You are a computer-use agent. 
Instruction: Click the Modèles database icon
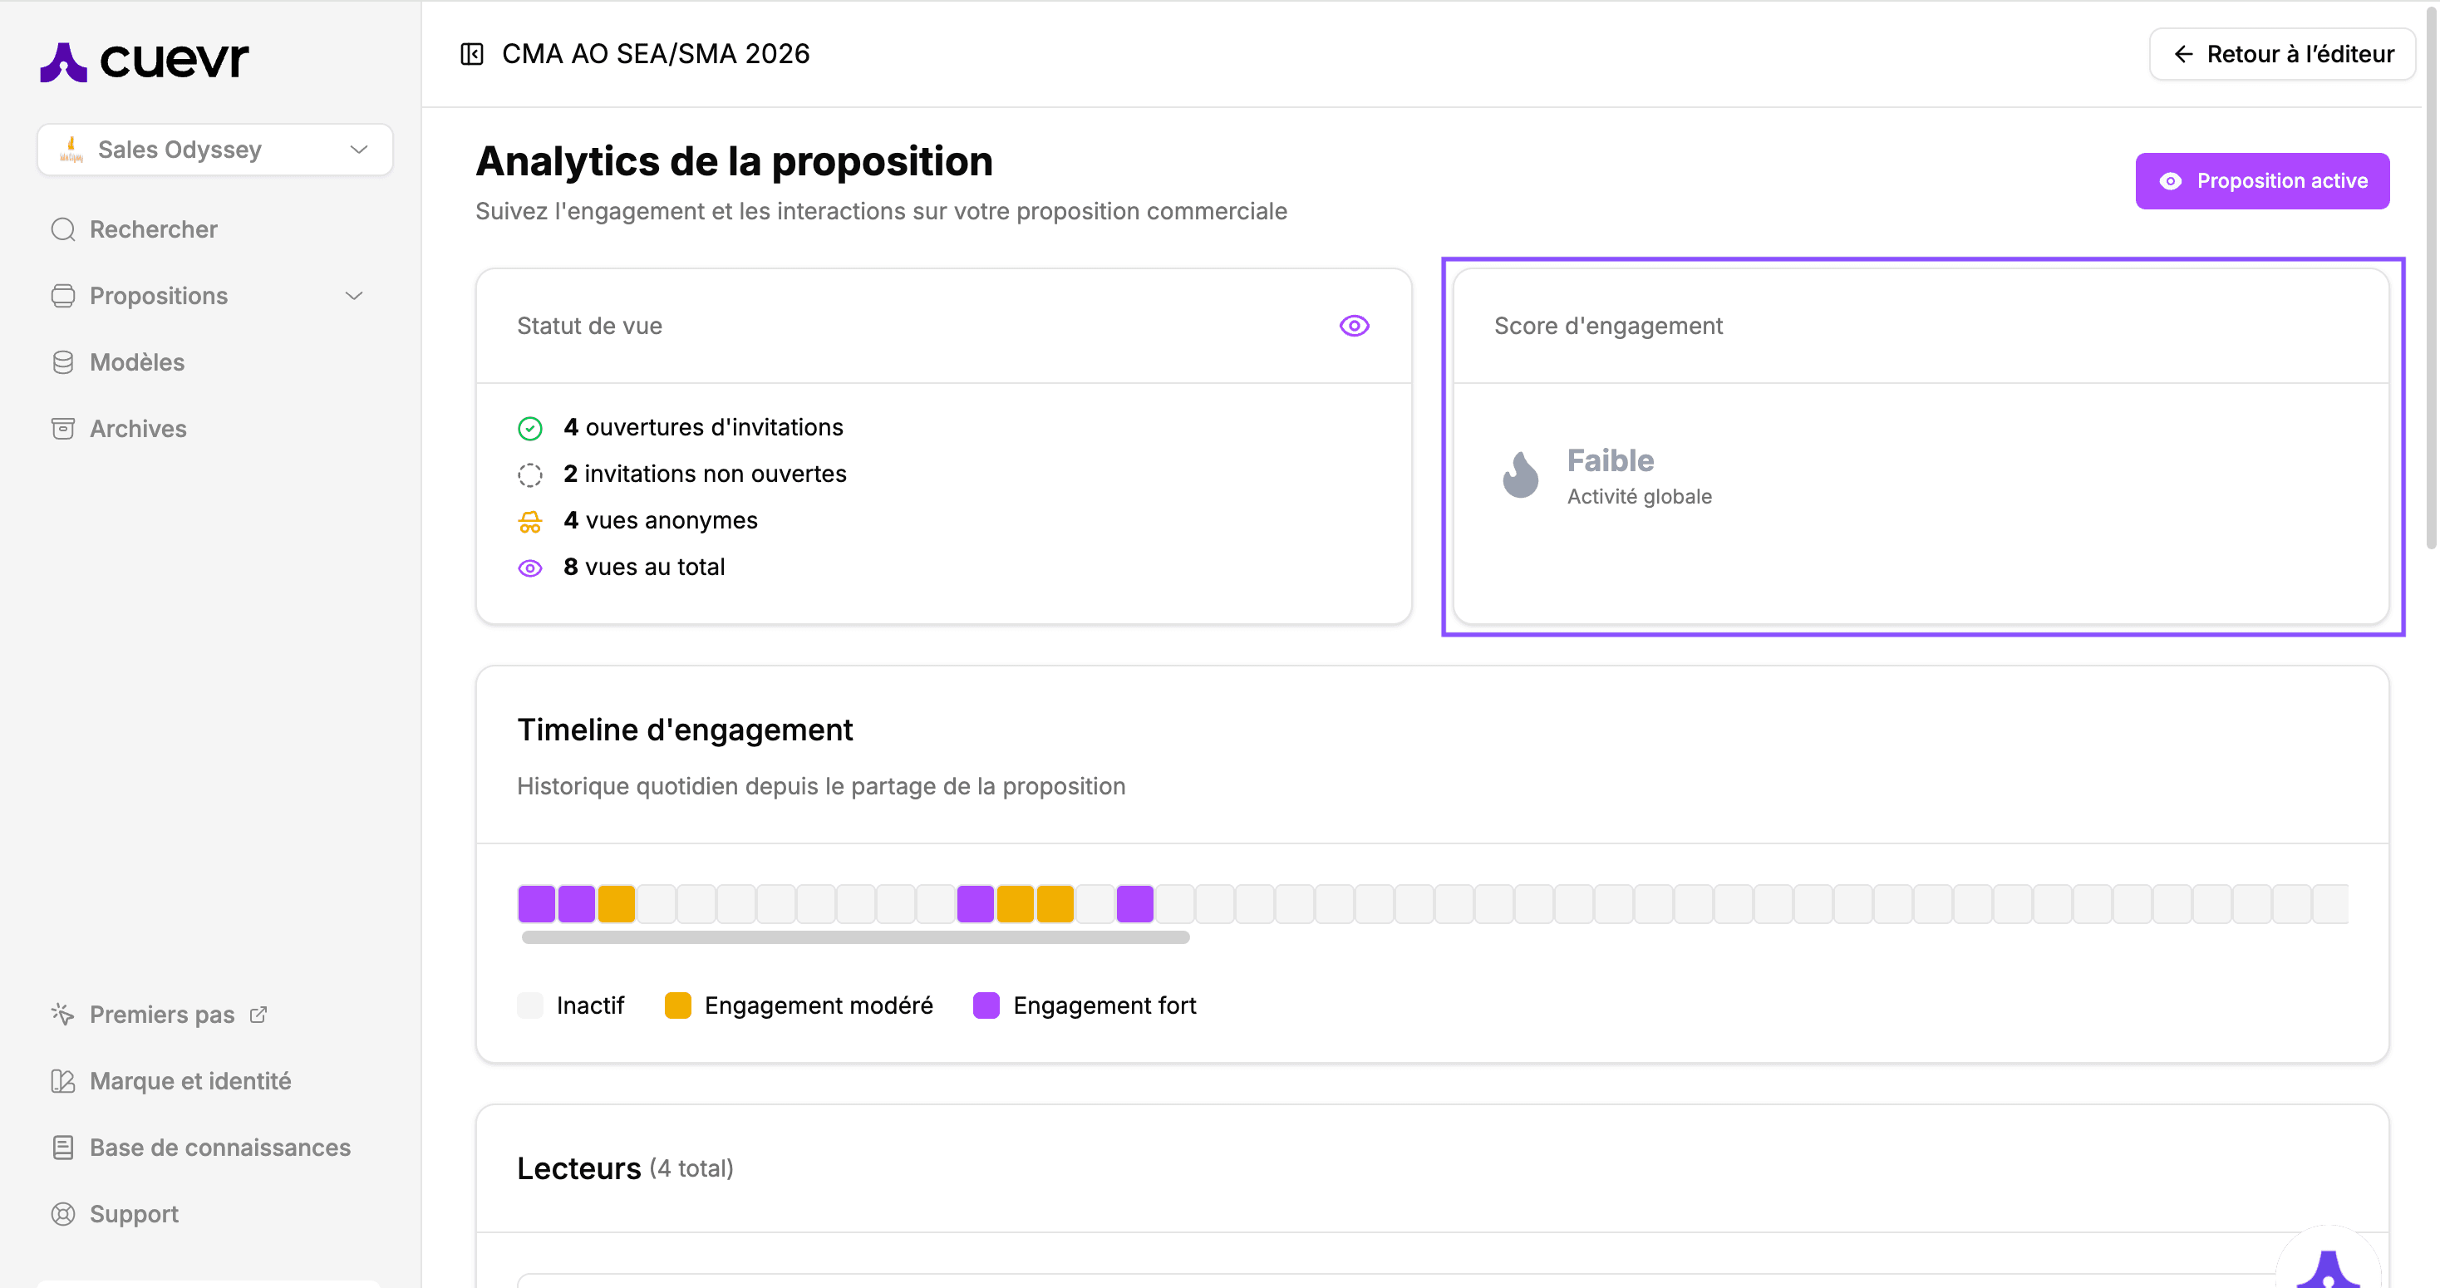click(62, 361)
